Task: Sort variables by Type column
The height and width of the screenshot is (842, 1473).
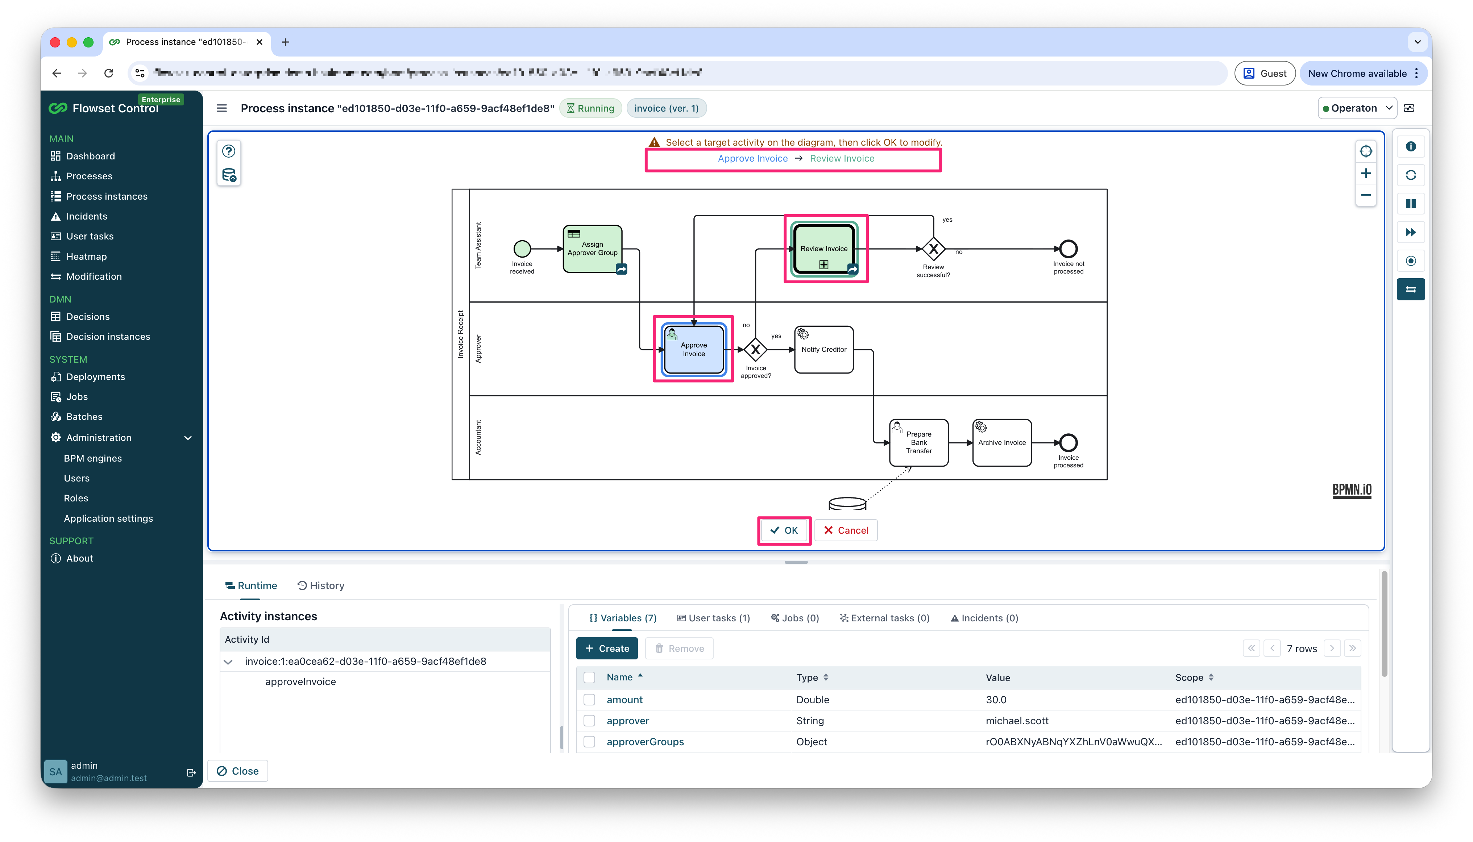Action: 812,677
